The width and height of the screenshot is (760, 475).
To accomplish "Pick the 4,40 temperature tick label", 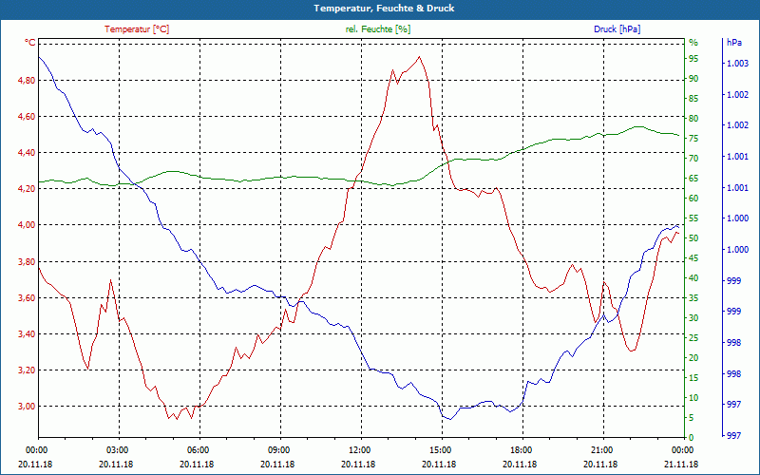I will tap(27, 153).
